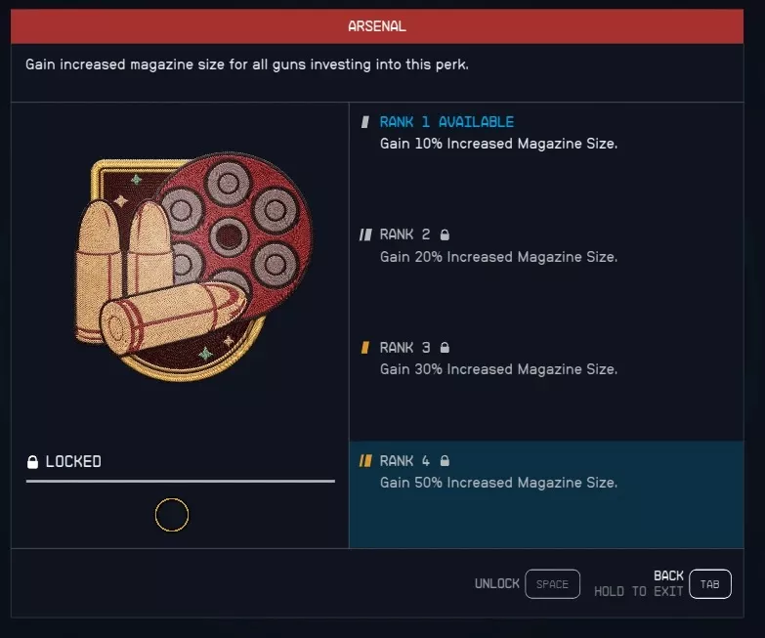Click the SPACE key button to unlock
The image size is (765, 638).
tap(552, 584)
